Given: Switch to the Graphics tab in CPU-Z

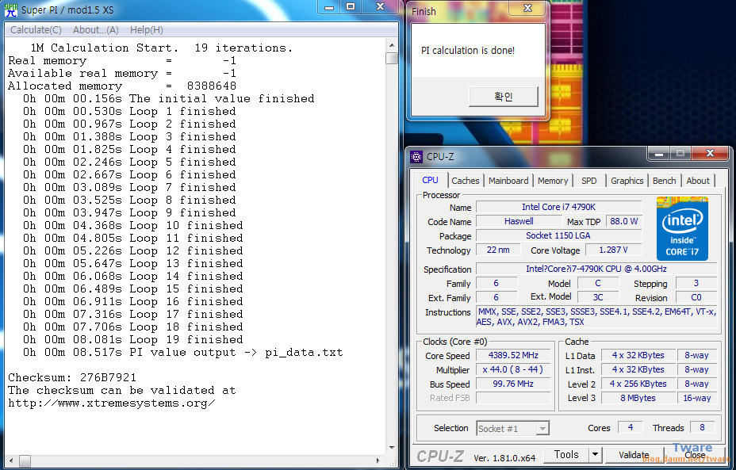Looking at the screenshot, I should [627, 181].
